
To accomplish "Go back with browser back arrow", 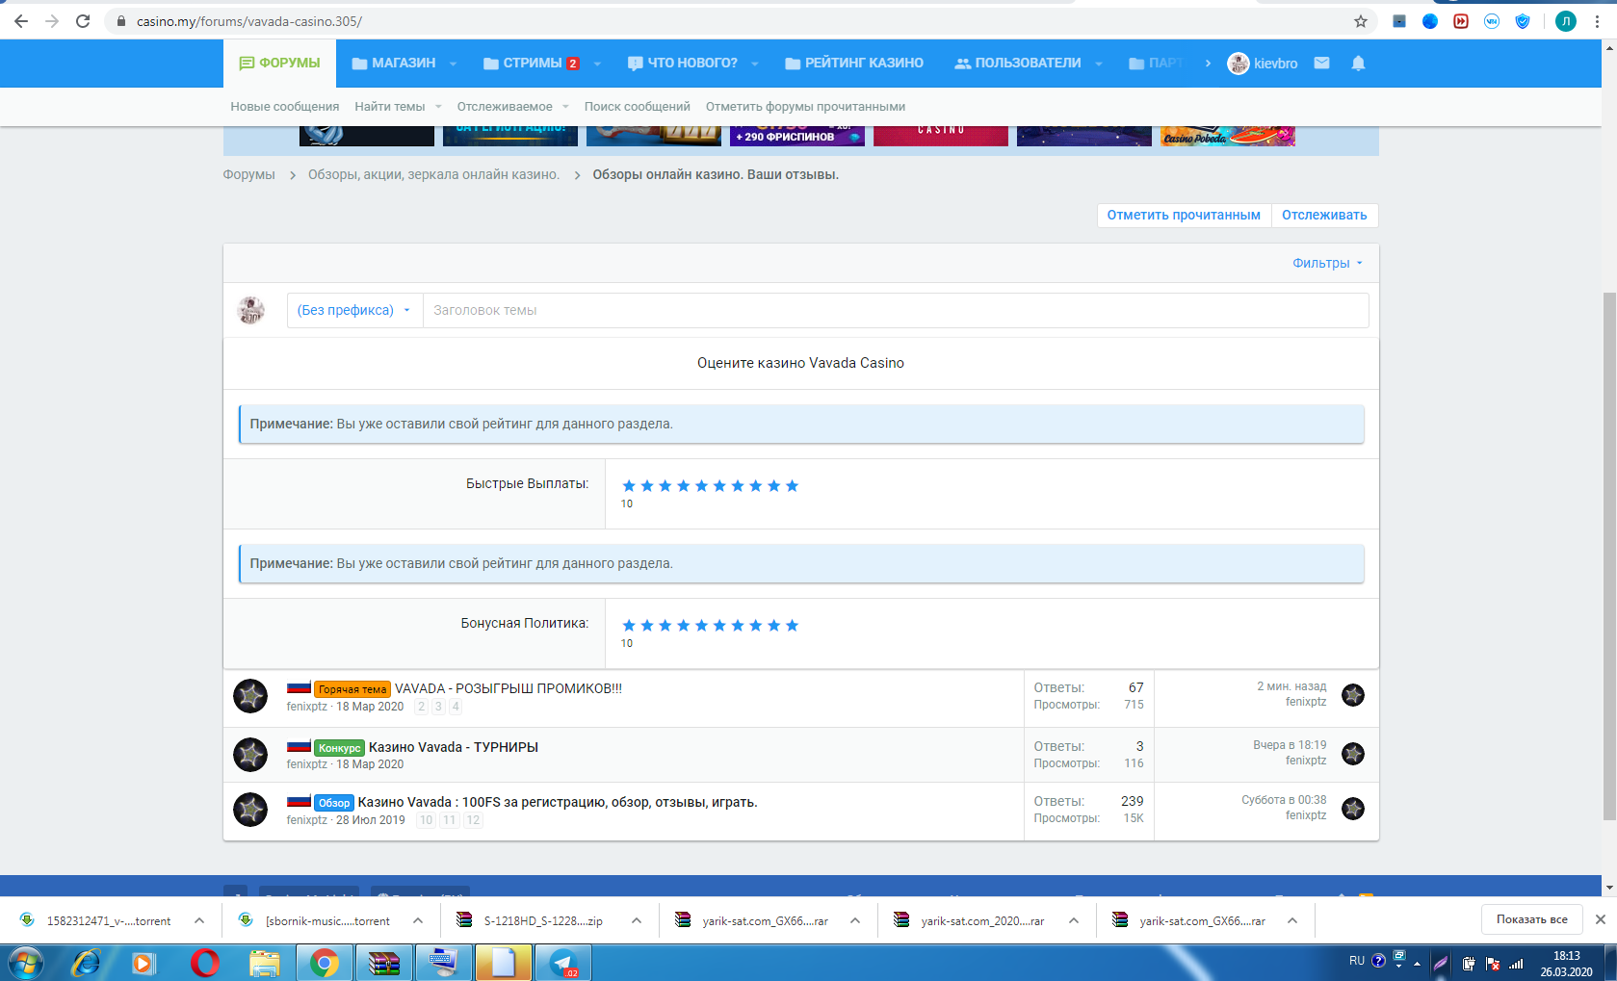I will click(x=21, y=21).
